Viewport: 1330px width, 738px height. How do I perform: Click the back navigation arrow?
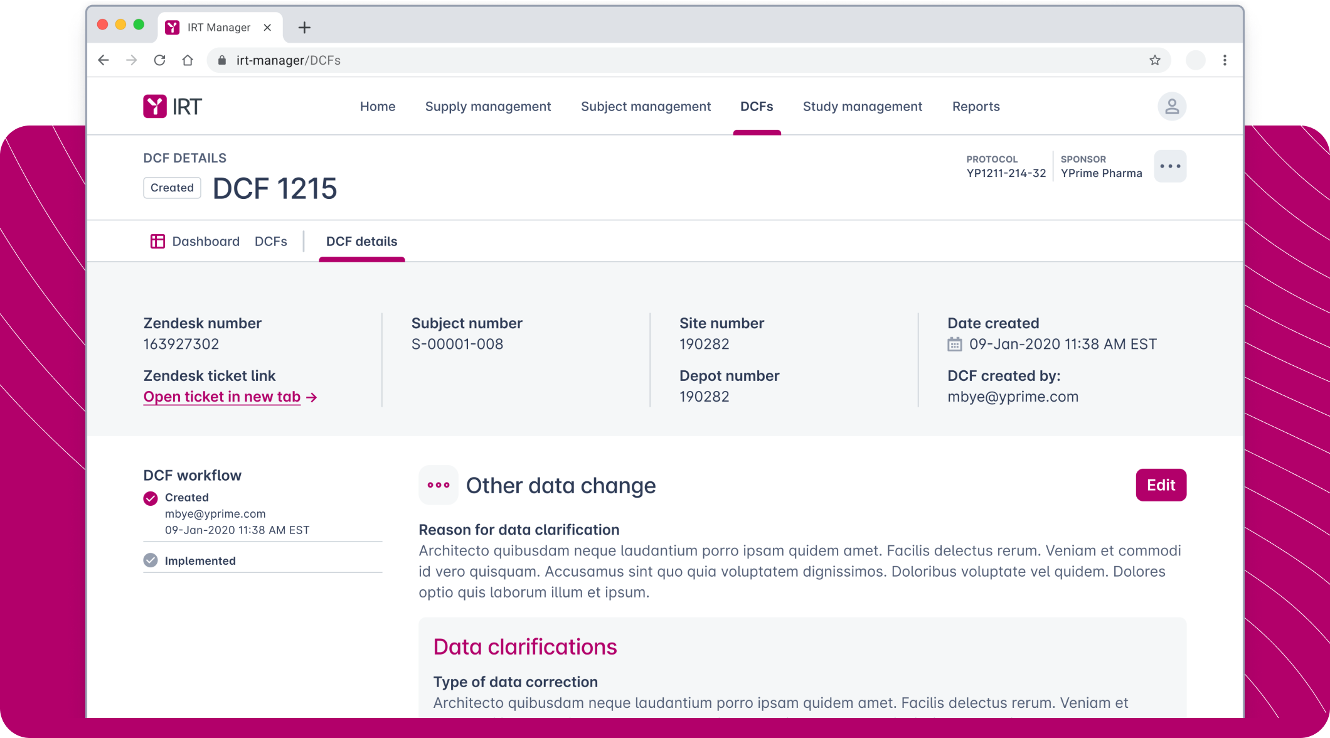(x=104, y=60)
